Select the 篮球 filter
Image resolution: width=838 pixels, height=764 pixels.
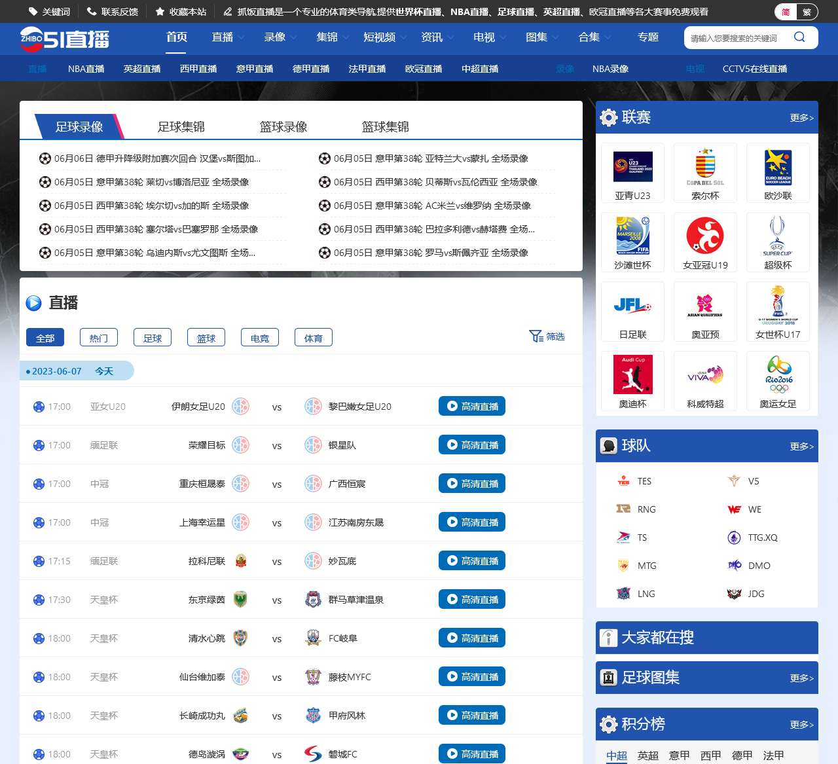tap(206, 338)
